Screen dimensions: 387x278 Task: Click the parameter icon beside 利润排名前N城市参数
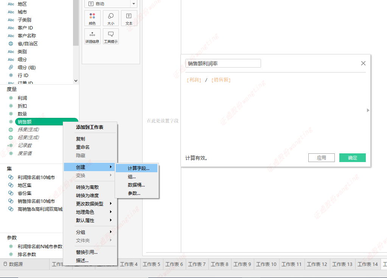(11, 246)
